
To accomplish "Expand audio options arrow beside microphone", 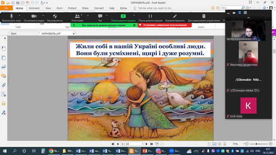I will [x=19, y=15].
